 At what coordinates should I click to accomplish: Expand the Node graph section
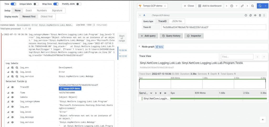click(x=139, y=47)
